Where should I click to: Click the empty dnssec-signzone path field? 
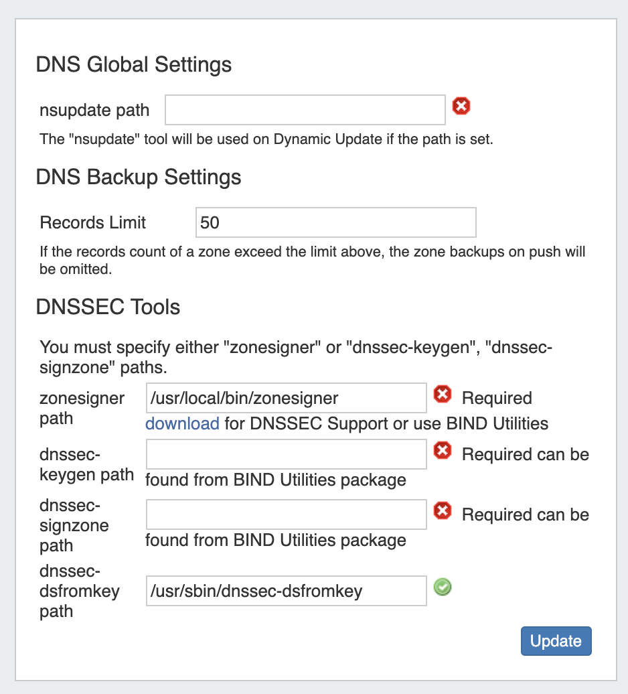[x=286, y=514]
